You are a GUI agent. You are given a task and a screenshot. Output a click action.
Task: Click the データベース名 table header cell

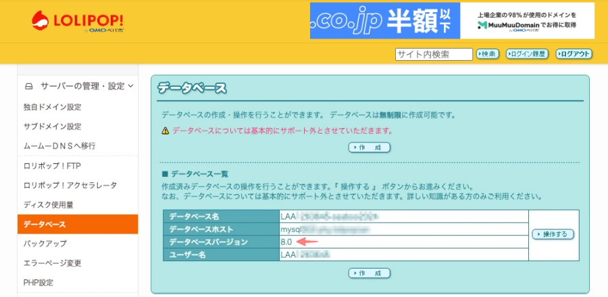pos(221,217)
